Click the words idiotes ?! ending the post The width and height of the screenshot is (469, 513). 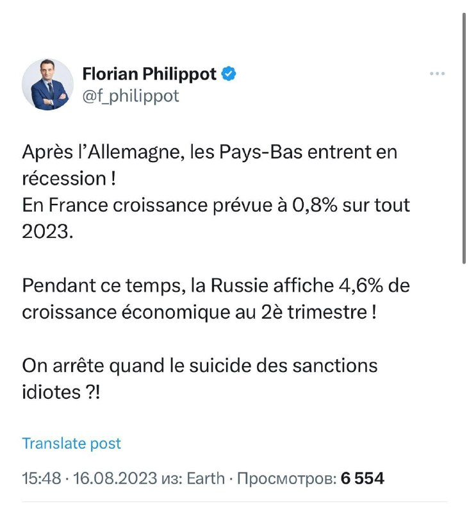61,392
